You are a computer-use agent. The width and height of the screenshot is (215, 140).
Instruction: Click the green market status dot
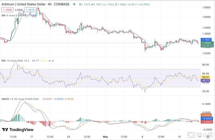74,4
